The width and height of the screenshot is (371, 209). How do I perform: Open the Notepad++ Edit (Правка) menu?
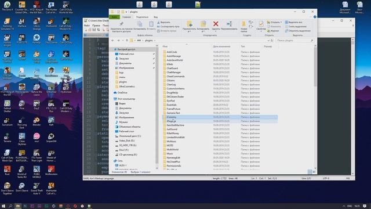(96, 26)
